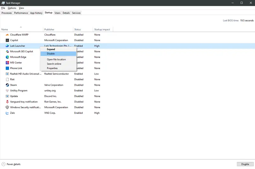
Task: Click the Cloudflare publisher cell
Action: pos(50,35)
